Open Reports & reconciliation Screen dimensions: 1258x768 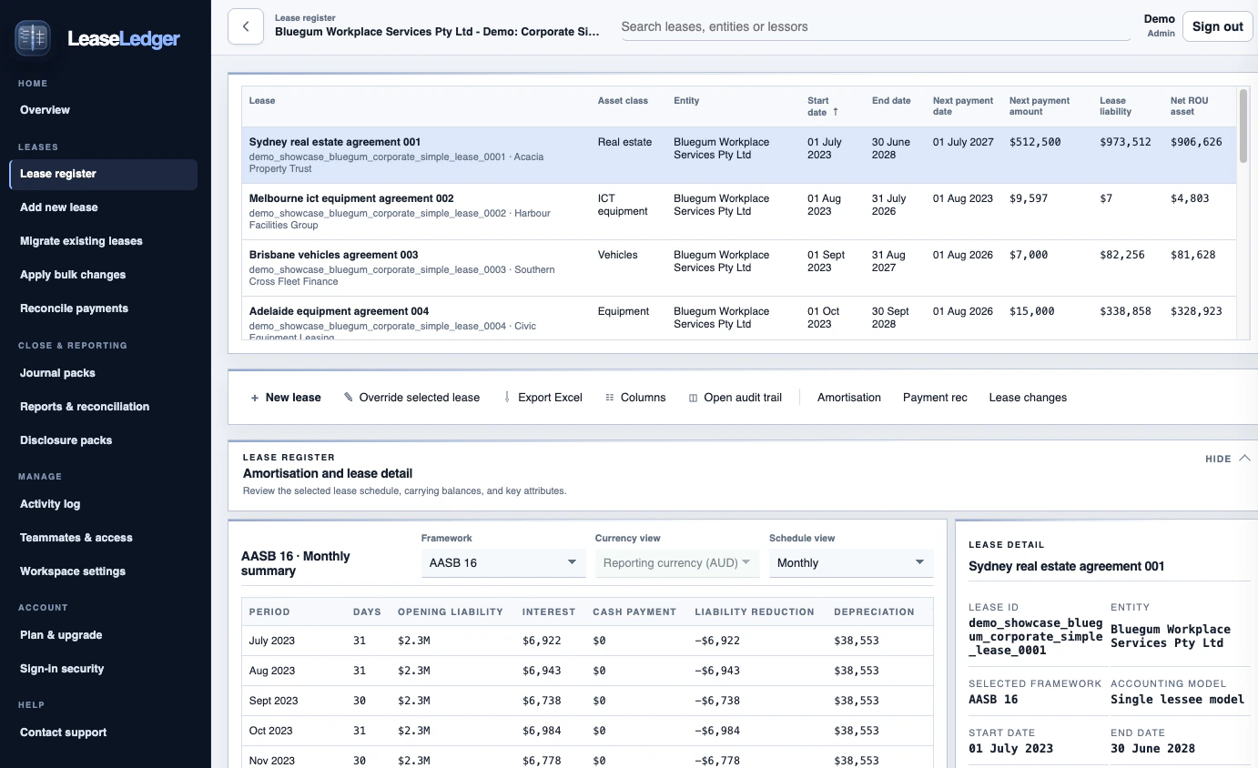103,407
